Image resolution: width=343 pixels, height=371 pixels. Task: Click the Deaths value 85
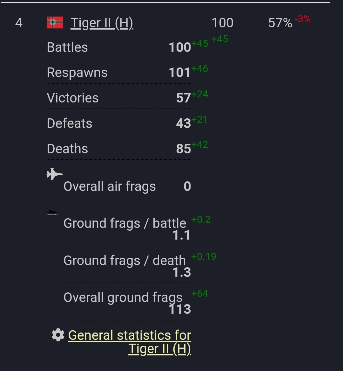[x=184, y=149]
